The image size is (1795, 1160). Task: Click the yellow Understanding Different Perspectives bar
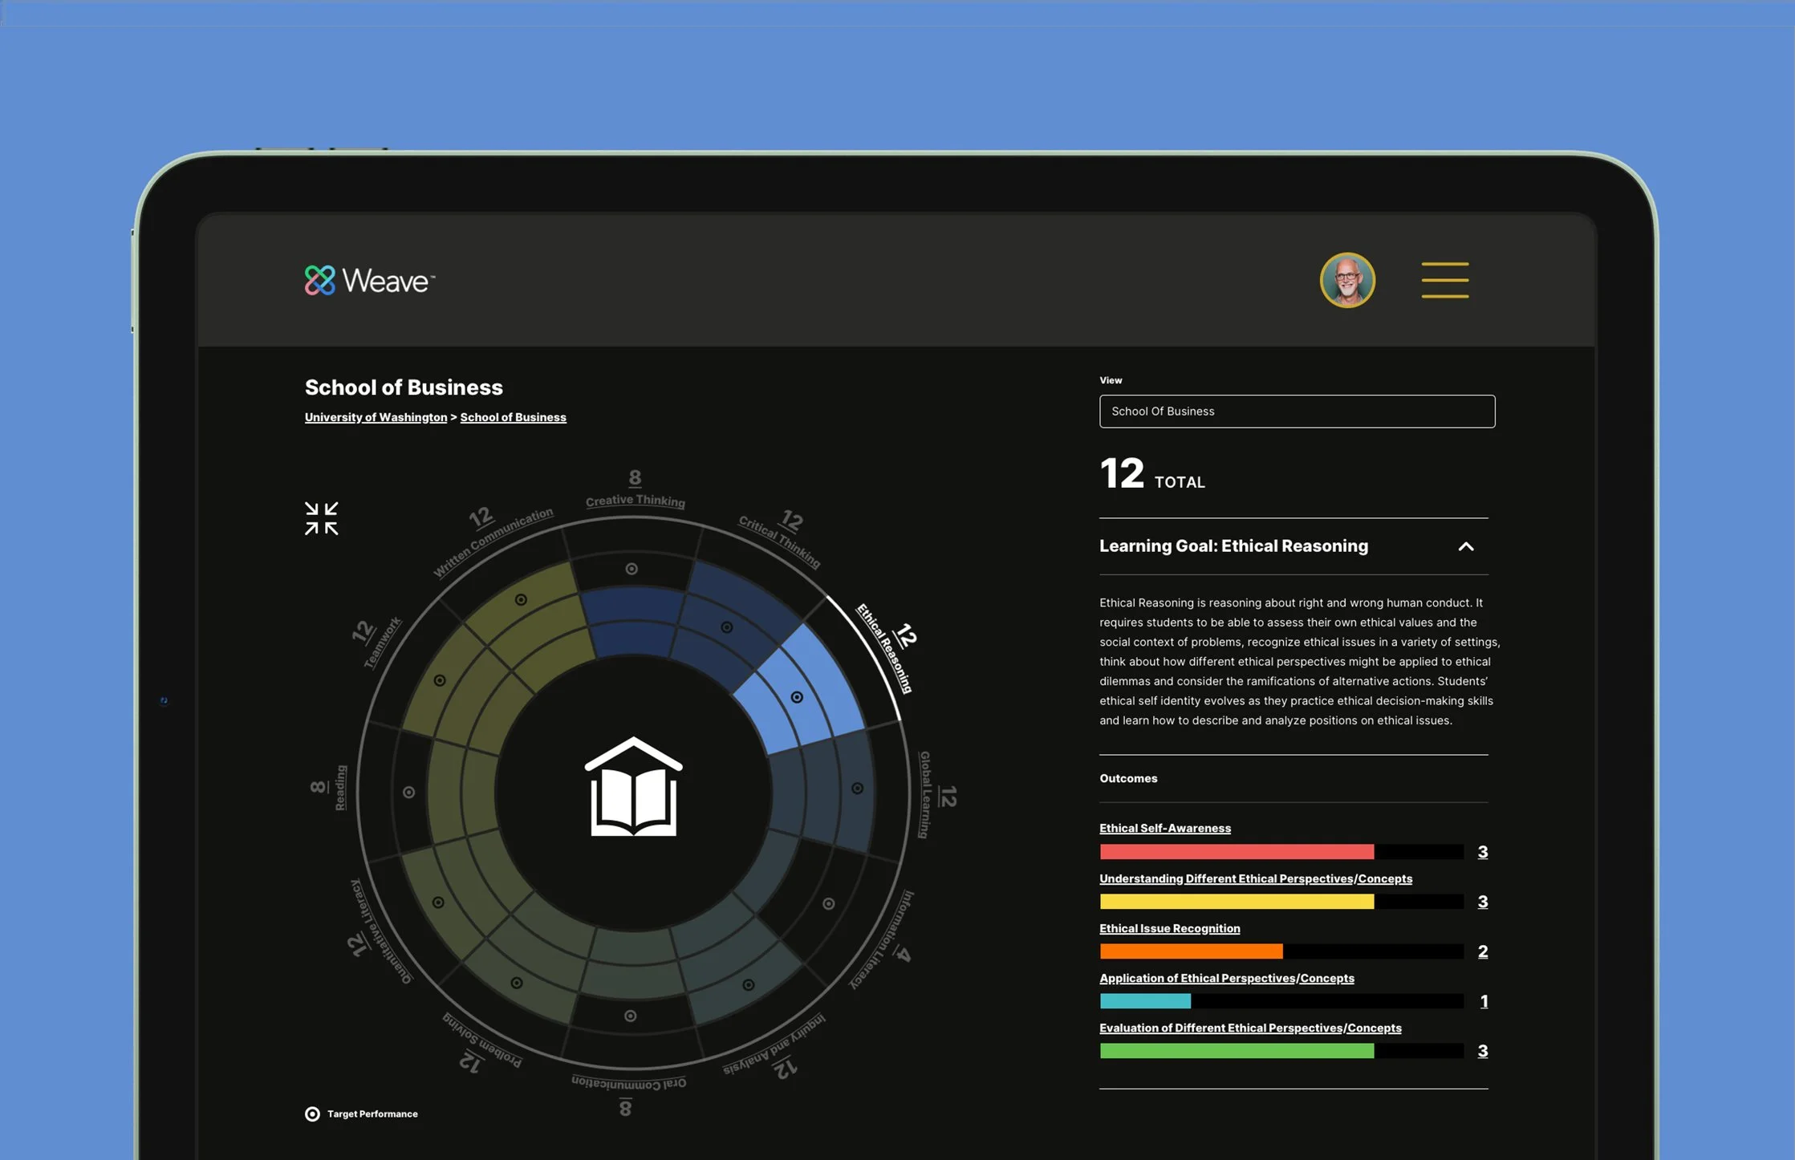(x=1237, y=902)
